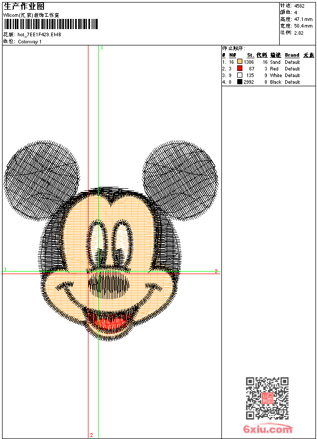This screenshot has width=317, height=439.
Task: Click the 'St.' column header
Action: tap(251, 55)
